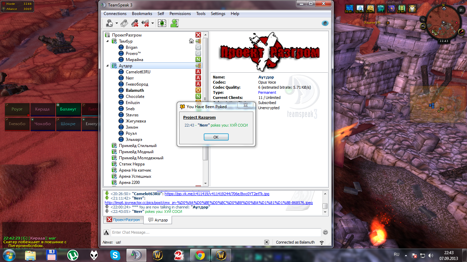Click the text formatting 'A' icon
467x262 pixels.
tap(106, 232)
